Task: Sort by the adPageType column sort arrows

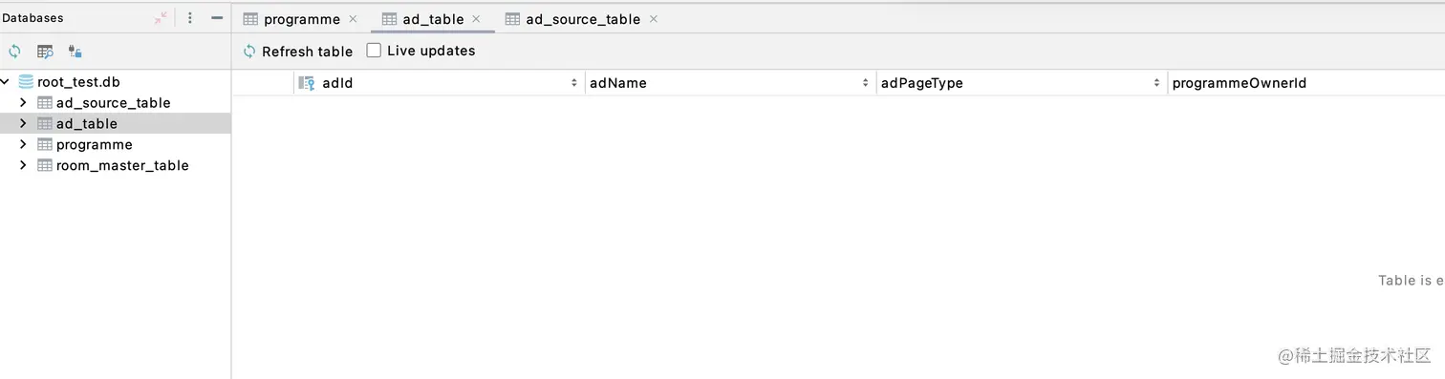Action: pos(1156,83)
